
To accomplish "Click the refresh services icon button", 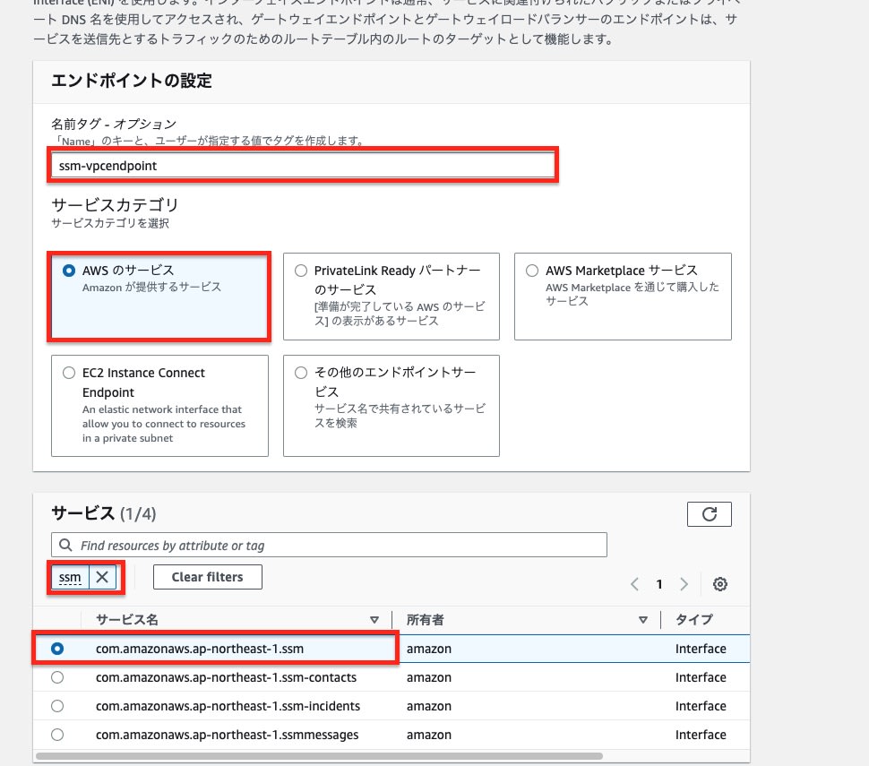I will click(x=709, y=514).
